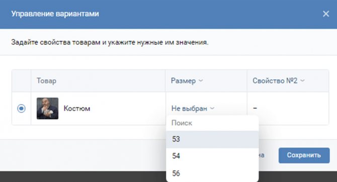The height and width of the screenshot is (182, 337).
Task: Select the radio button for Костюм
Action: coord(21,108)
